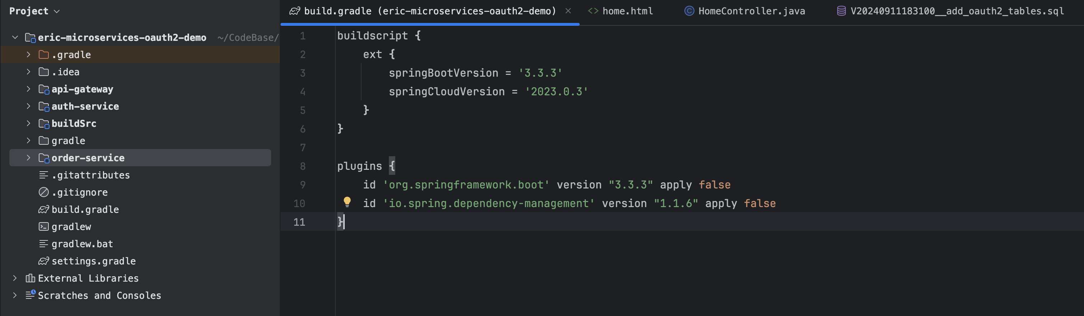Viewport: 1084px width, 316px height.
Task: Click the auth-service module folder icon
Action: click(44, 106)
